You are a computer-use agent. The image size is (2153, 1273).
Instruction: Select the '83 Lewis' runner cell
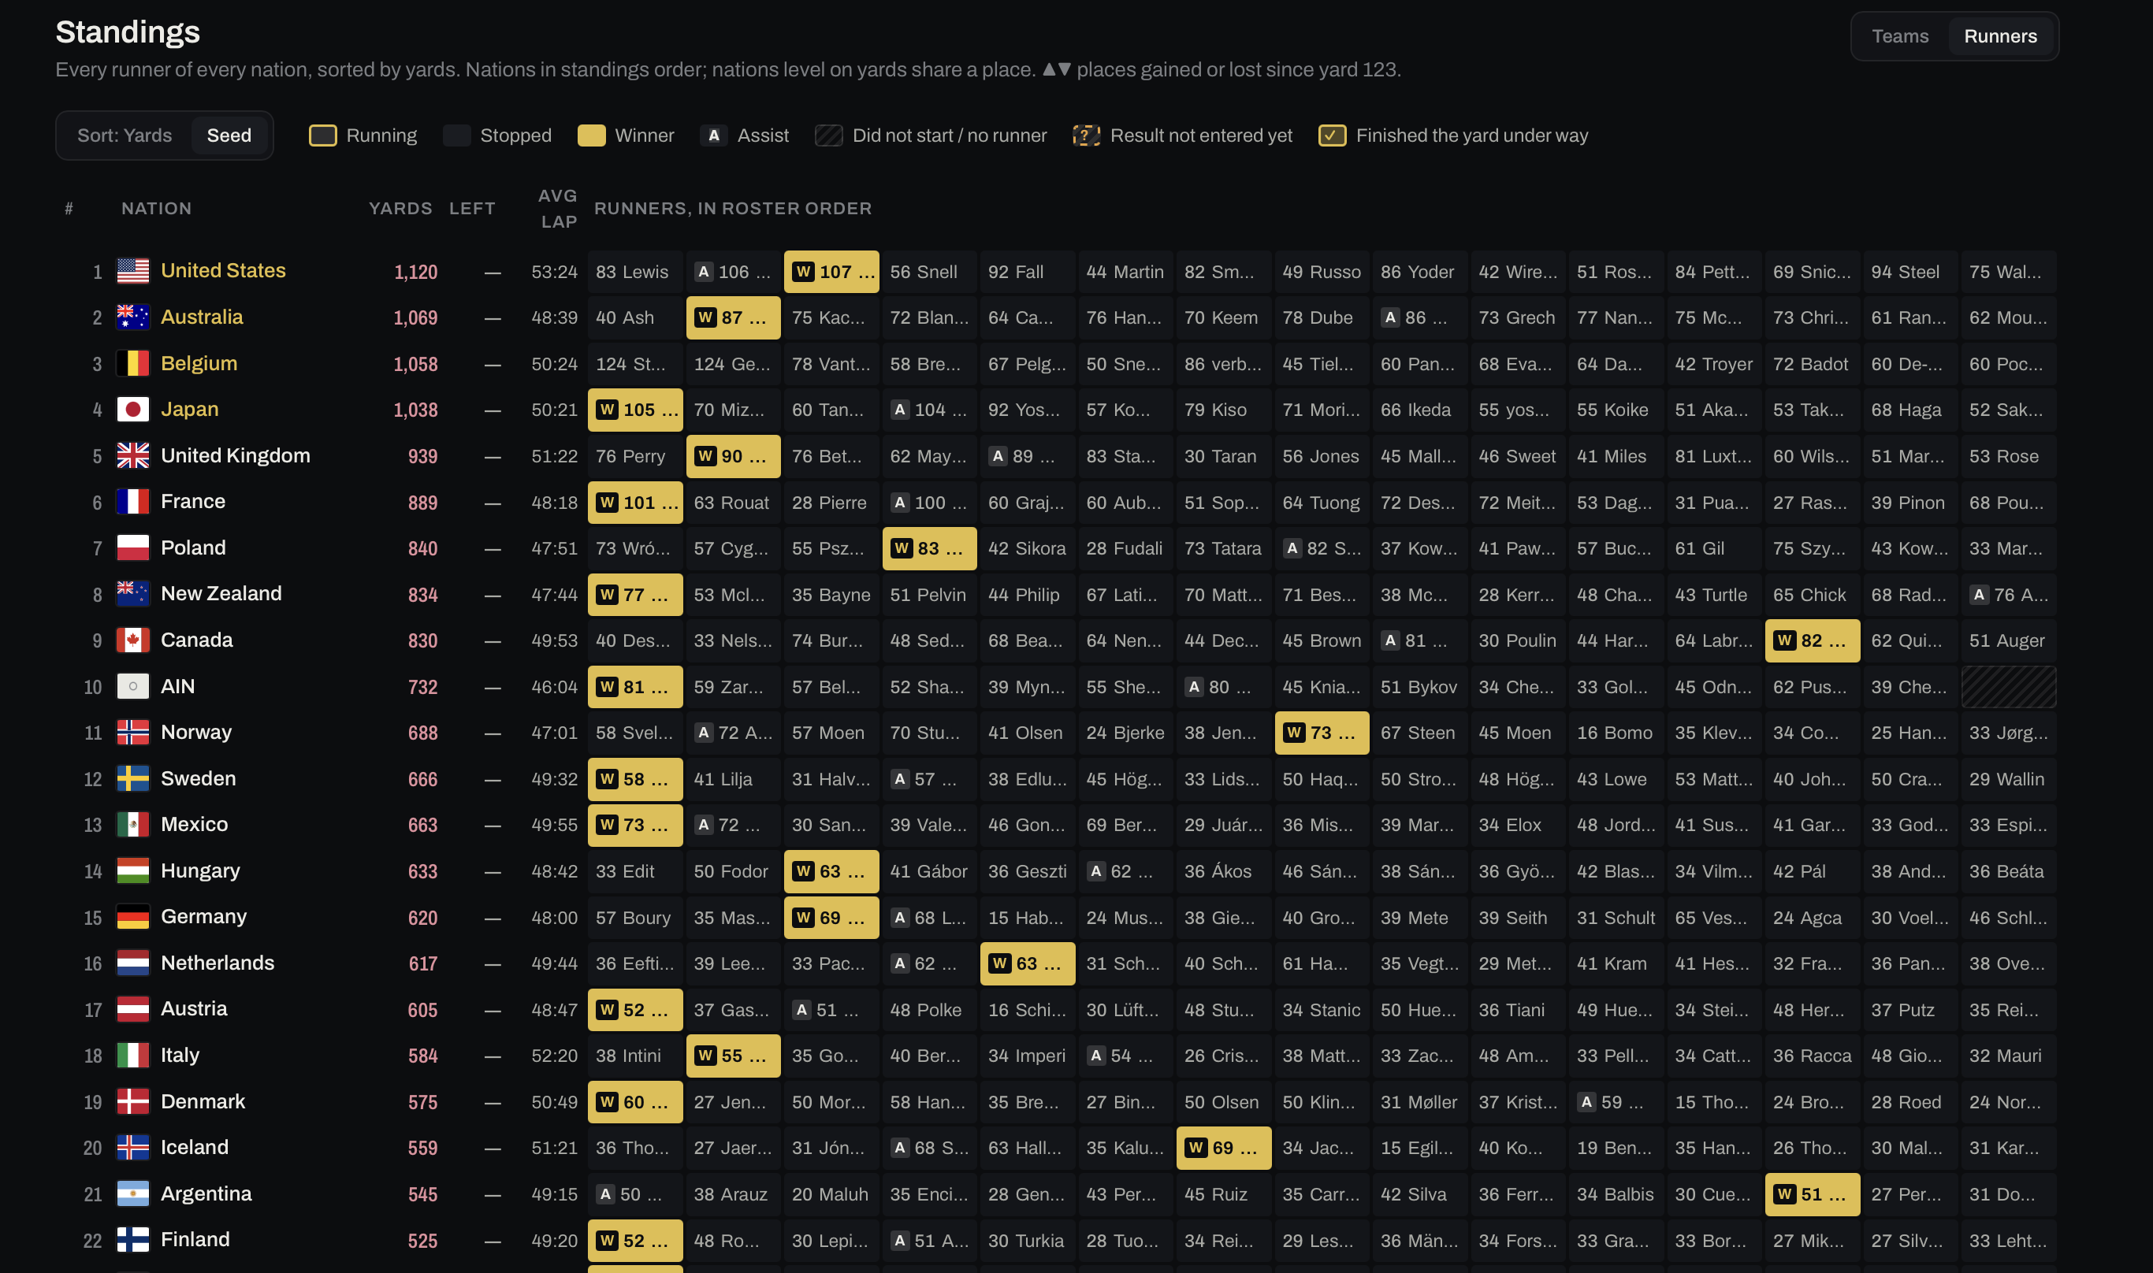point(635,272)
